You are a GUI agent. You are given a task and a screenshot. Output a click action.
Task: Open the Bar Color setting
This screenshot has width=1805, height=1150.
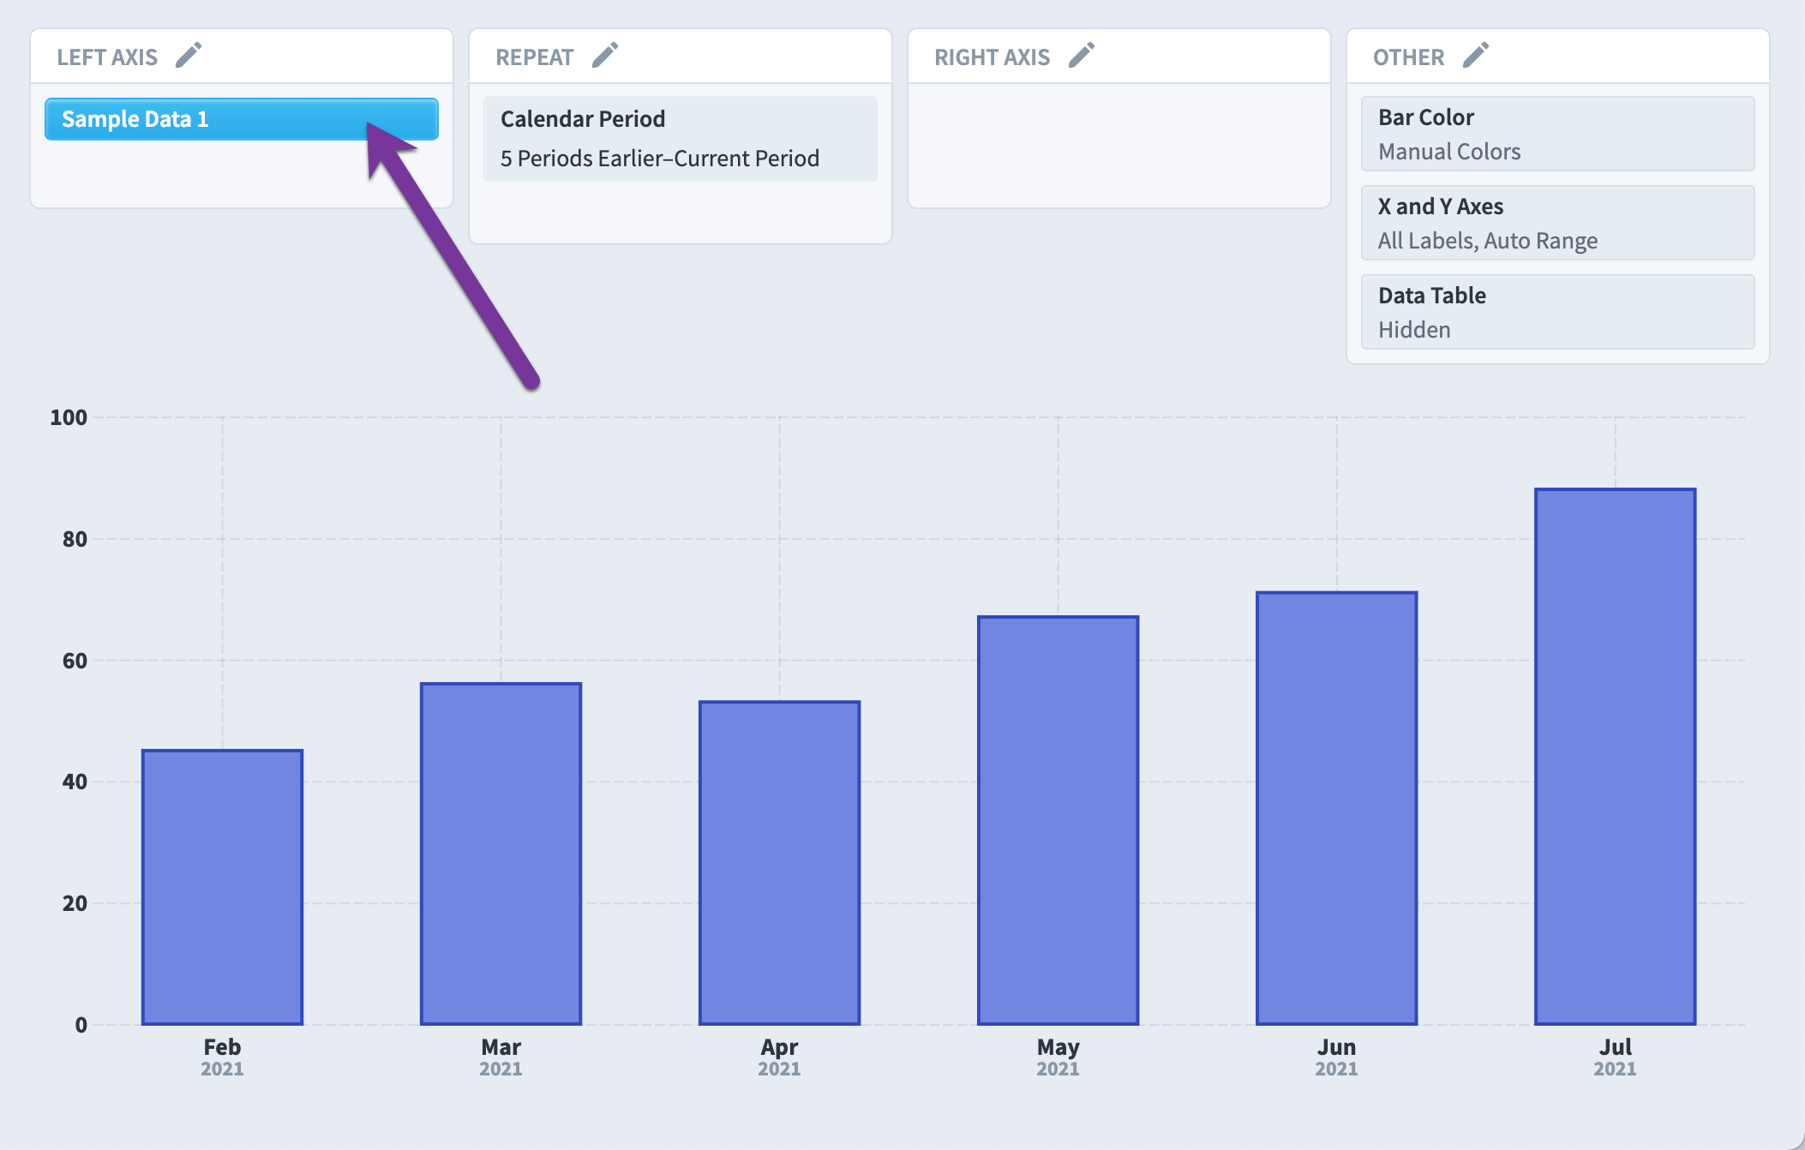pyautogui.click(x=1558, y=134)
